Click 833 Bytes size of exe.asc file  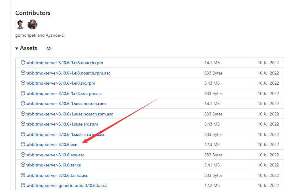pos(213,155)
